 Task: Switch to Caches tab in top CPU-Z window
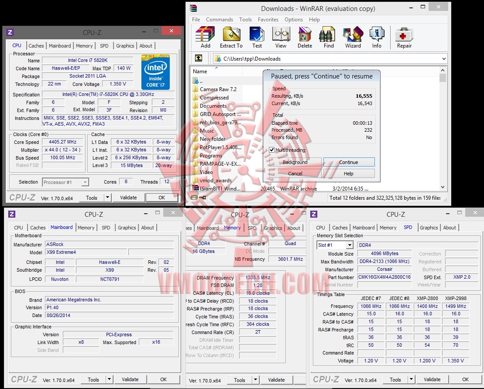[36, 46]
